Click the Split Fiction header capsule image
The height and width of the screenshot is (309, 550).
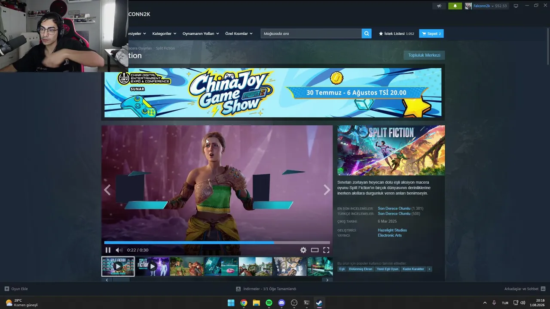click(391, 150)
